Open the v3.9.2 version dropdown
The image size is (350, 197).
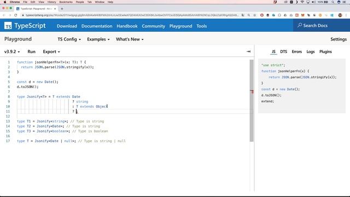[x=12, y=51]
